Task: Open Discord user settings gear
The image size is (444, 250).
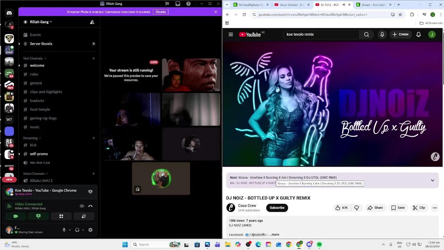Action: tap(91, 230)
